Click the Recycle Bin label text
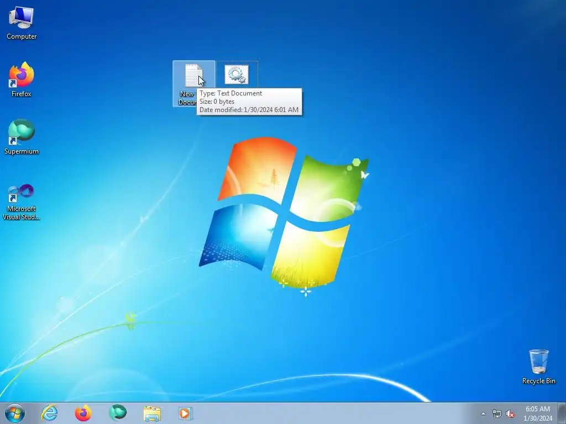The width and height of the screenshot is (566, 424). pyautogui.click(x=538, y=381)
